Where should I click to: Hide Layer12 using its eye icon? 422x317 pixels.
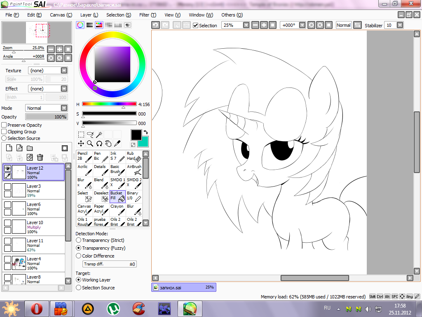[x=7, y=168]
